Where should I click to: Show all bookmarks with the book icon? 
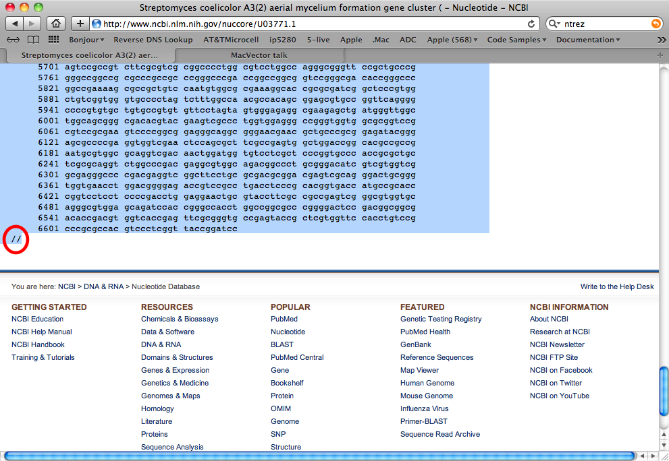tap(33, 40)
